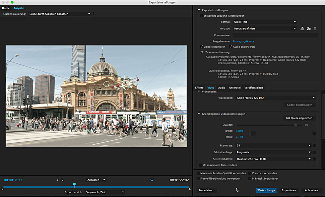This screenshot has width=325, height=197.
Task: Click the green macOS zoom window button
Action: [x=12, y=2]
